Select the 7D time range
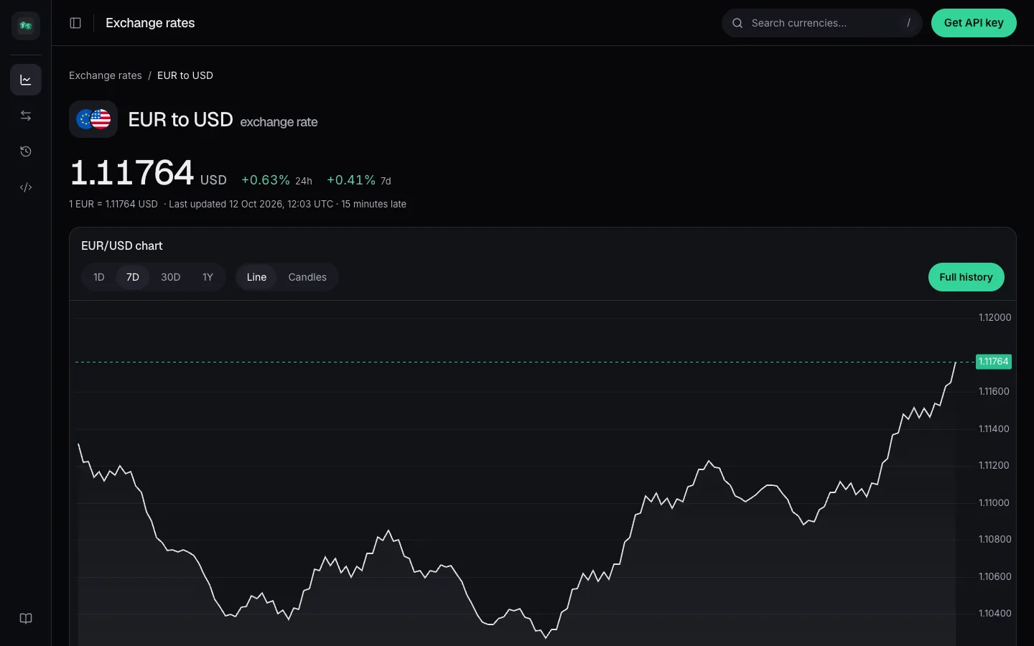Screen dimensions: 1034x646 (133, 277)
